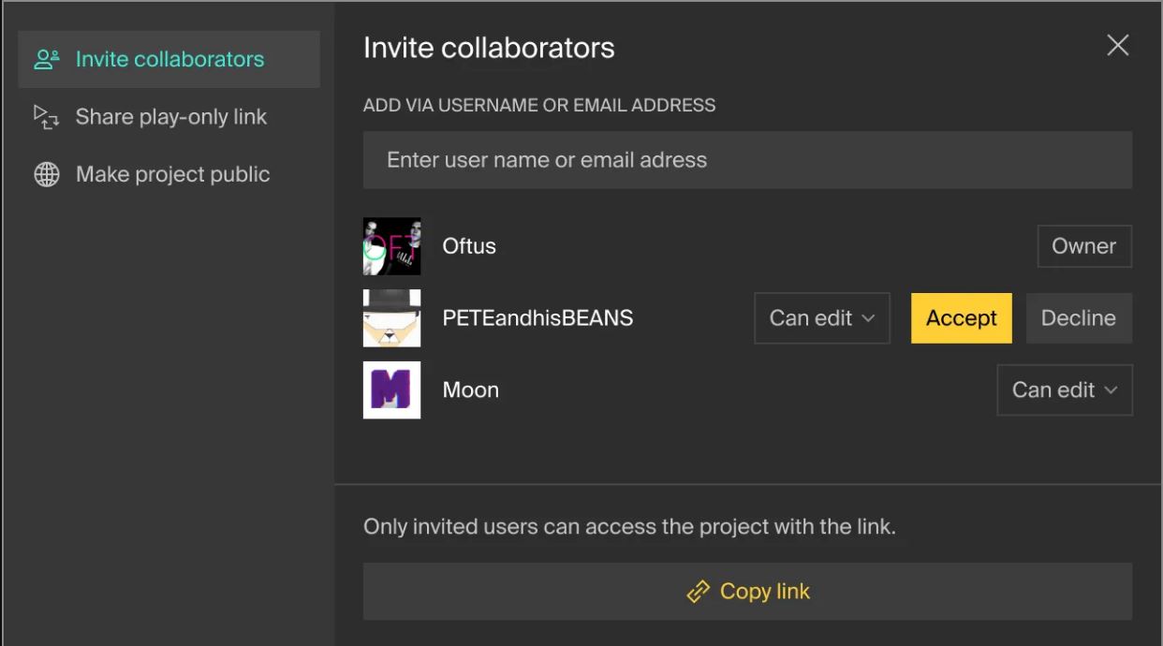This screenshot has width=1163, height=646.
Task: Switch to Share play-only link tab
Action: [171, 117]
